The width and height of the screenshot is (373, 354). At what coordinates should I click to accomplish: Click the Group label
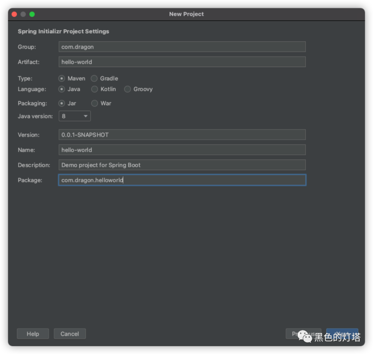coord(27,47)
